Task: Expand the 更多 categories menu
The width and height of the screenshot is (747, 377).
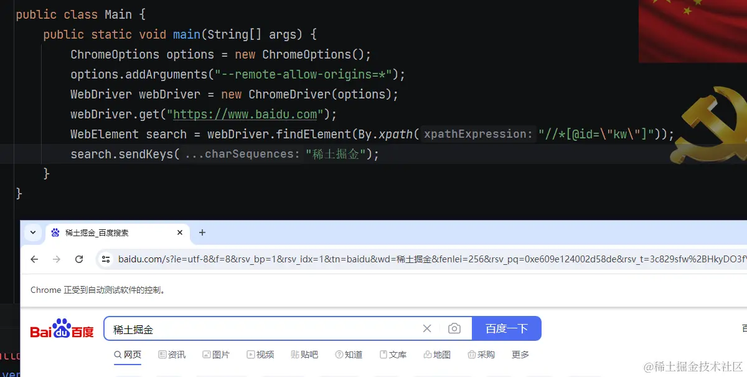Action: (x=520, y=355)
